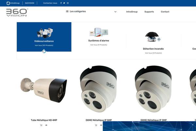Open the Tube Métallique HD 4MP title

pyautogui.click(x=44, y=120)
